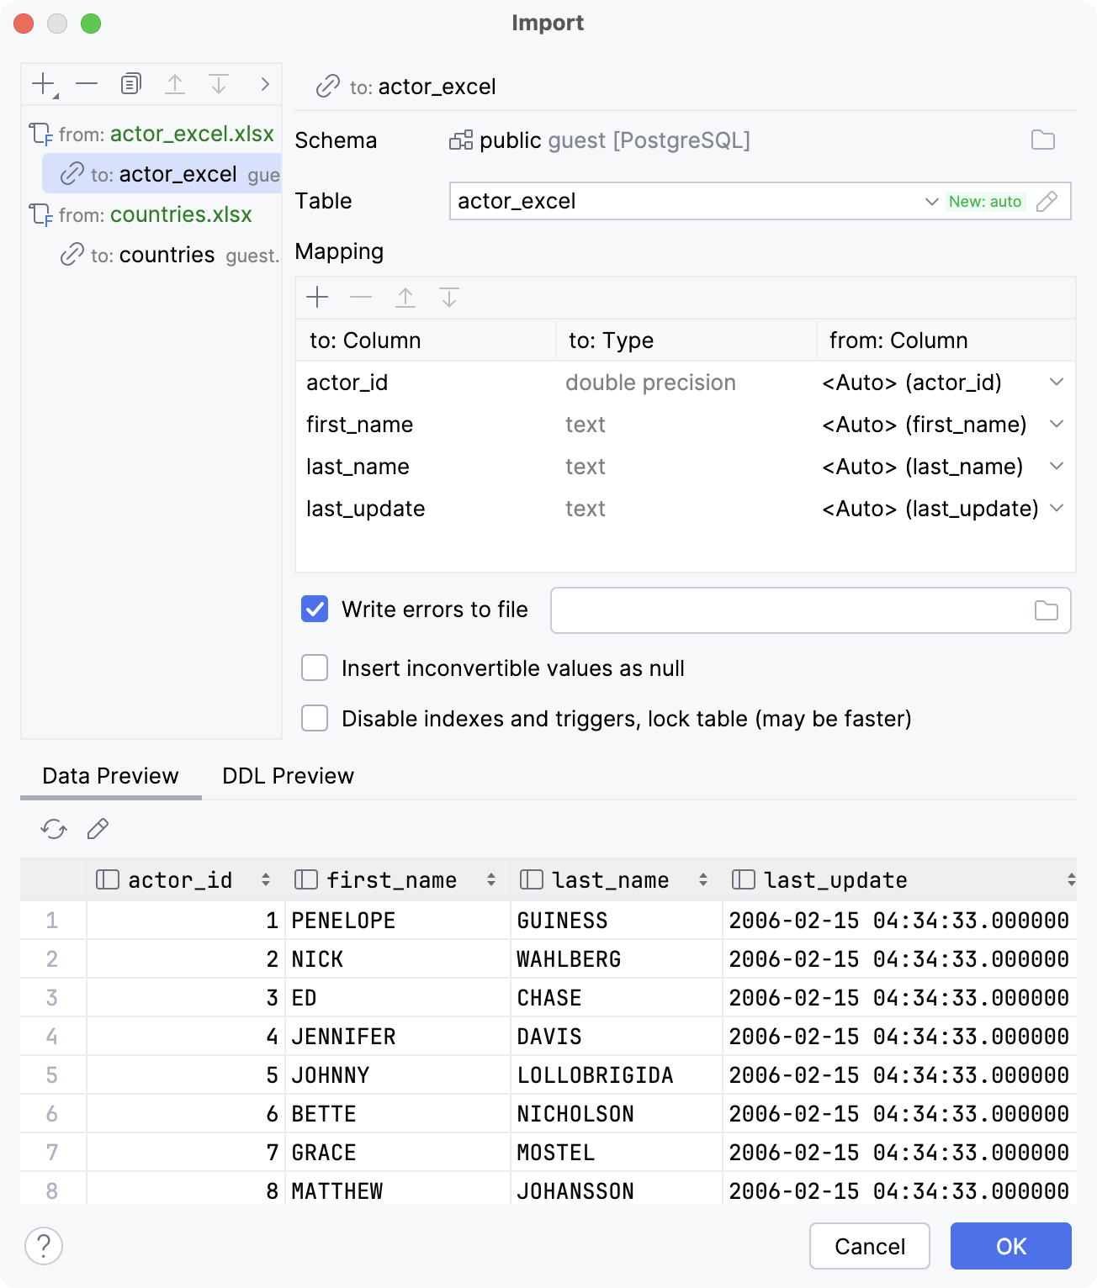Cancel the Import dialog

pyautogui.click(x=869, y=1246)
